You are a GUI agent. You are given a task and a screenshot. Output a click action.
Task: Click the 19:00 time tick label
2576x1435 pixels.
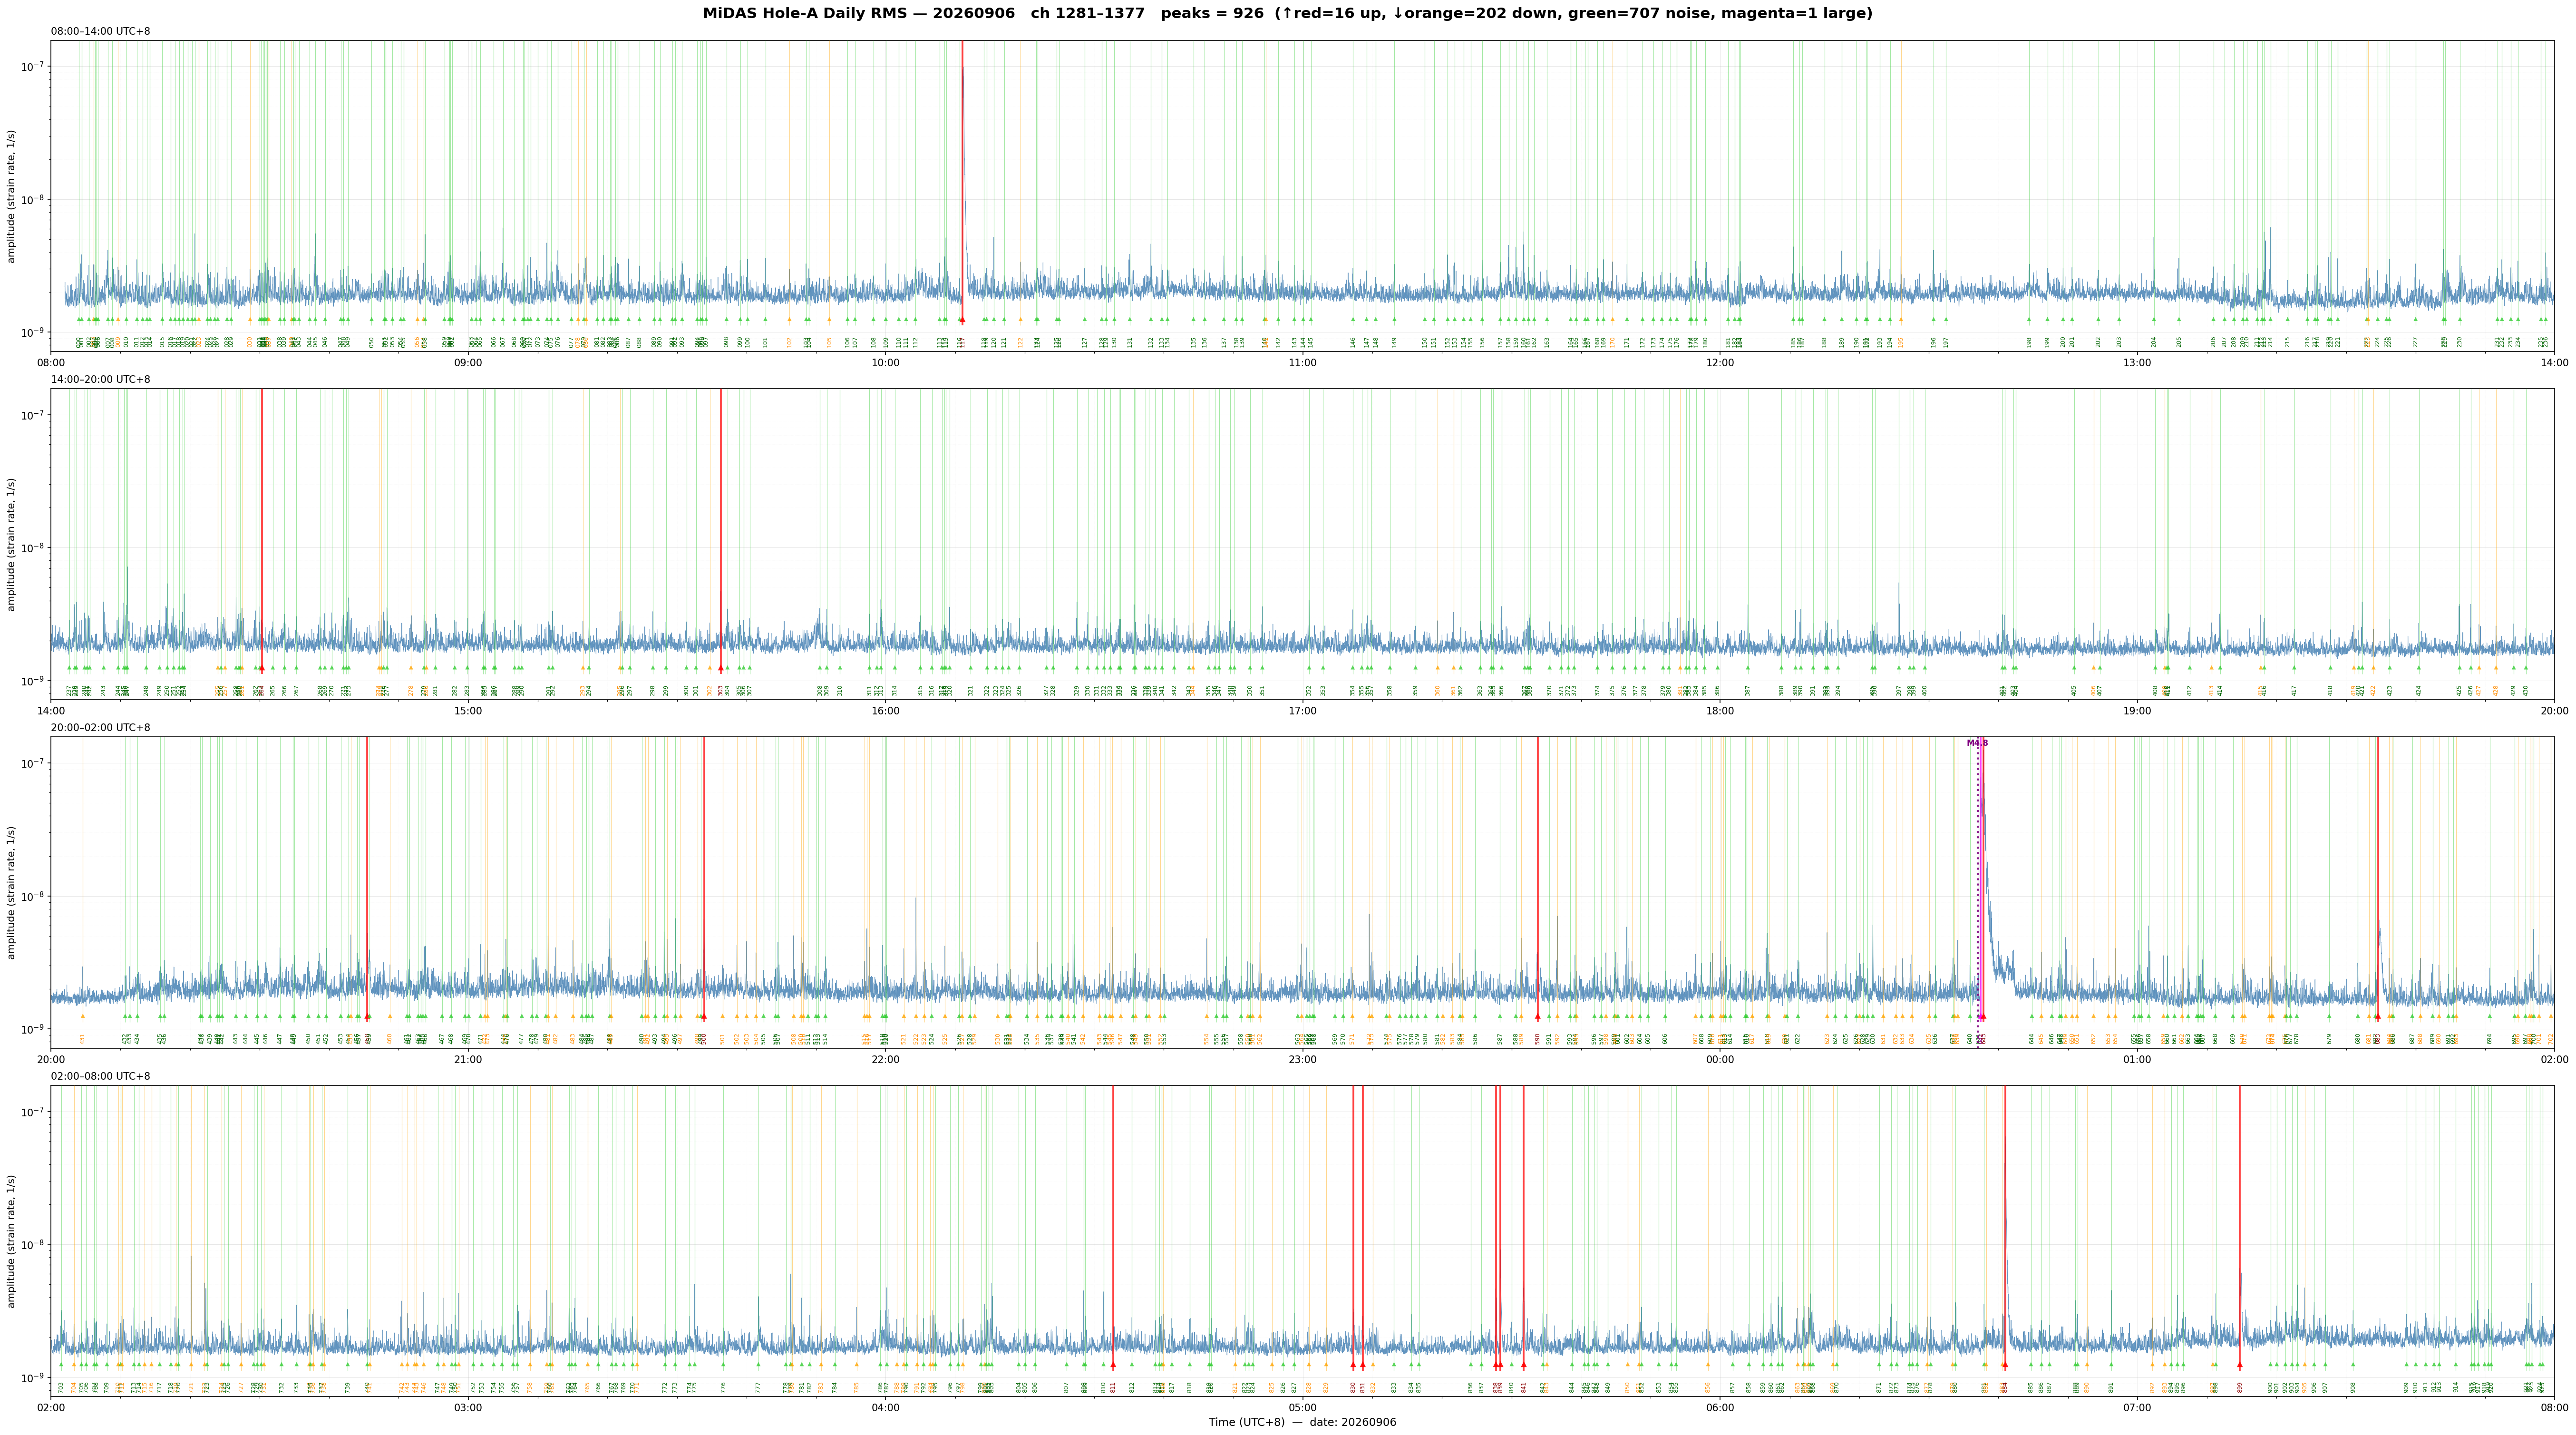point(2137,711)
